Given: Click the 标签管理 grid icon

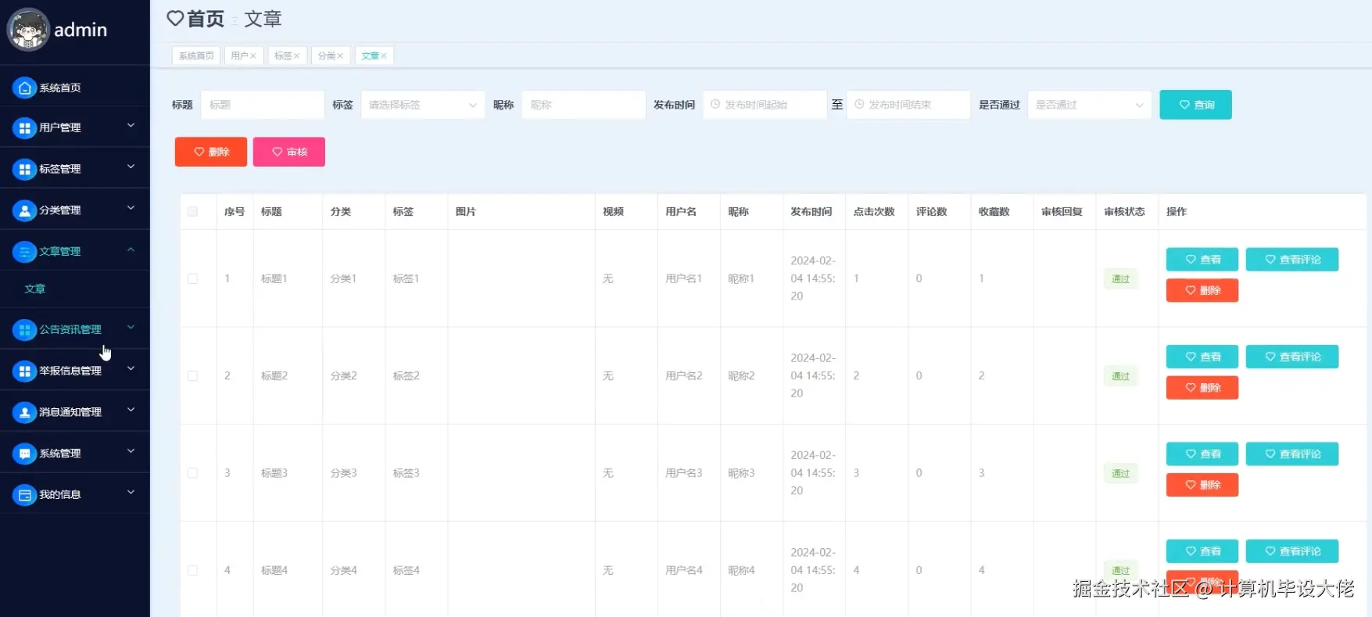Looking at the screenshot, I should [x=25, y=169].
